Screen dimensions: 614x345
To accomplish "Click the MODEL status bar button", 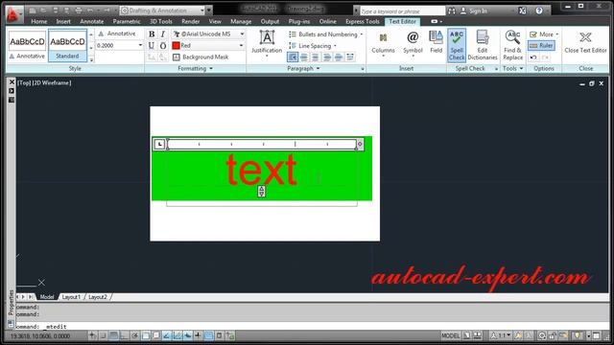I will pos(450,335).
